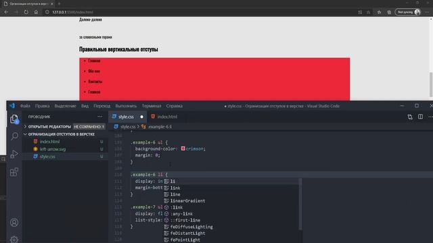
Task: Open browser collections icon
Action: 389,12
